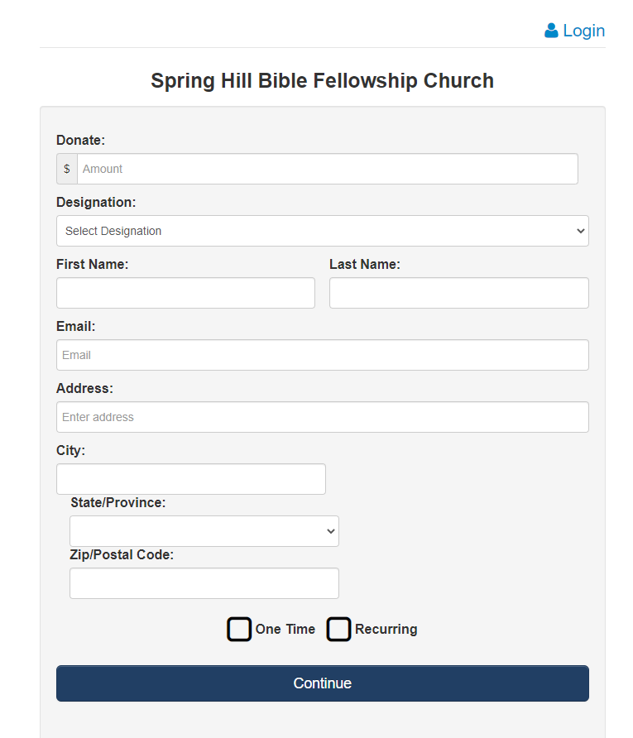
Task: Check the One Time checkbox
Action: [x=239, y=630]
